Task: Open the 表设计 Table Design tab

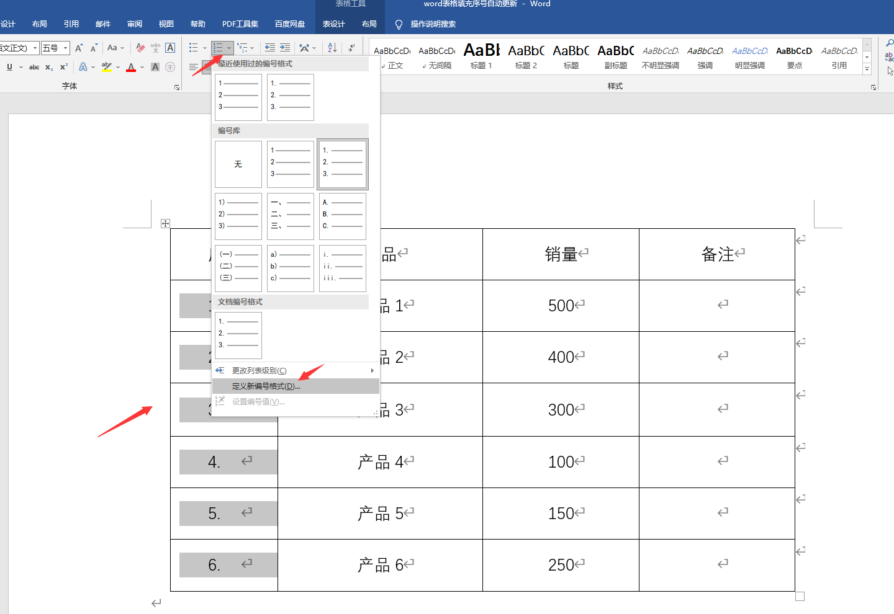Action: click(x=333, y=24)
